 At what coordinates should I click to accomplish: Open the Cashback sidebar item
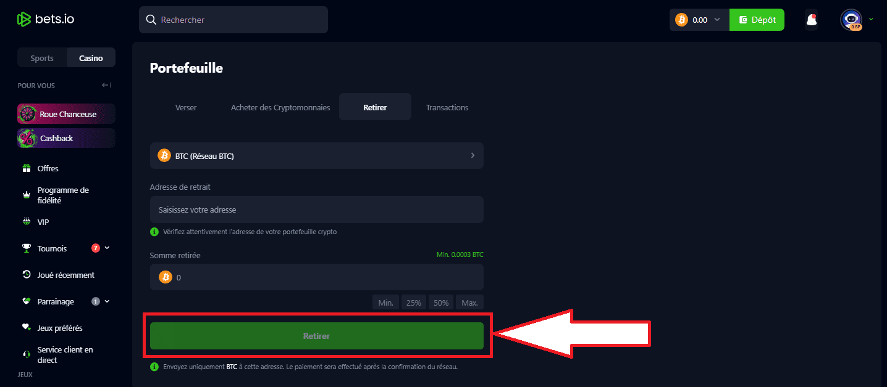[66, 138]
